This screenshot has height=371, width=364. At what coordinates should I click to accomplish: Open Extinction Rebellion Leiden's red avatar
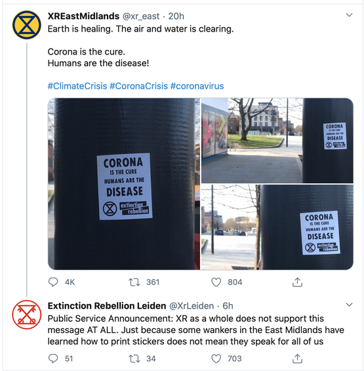tap(27, 315)
